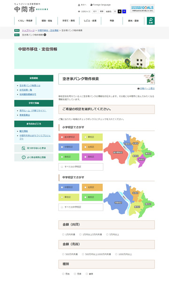Image resolution: width=169 pixels, height=282 pixels.
Task: Check 南校区 junior high district checkbox
Action: point(85,197)
